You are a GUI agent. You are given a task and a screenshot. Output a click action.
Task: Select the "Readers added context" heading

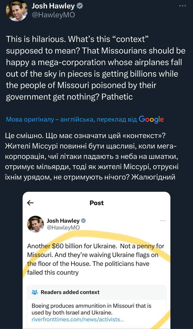tap(70, 292)
